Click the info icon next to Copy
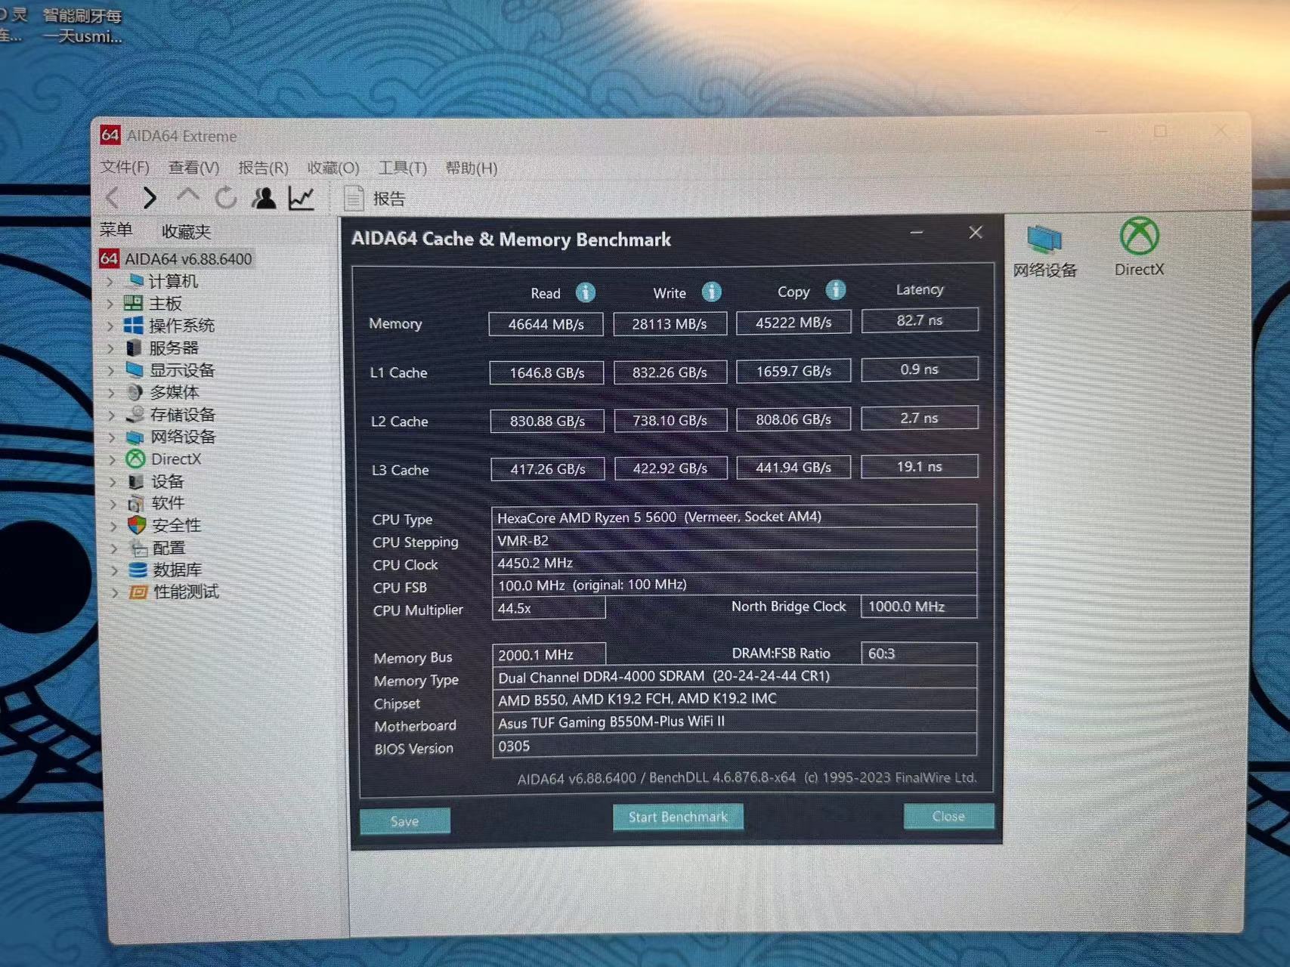This screenshot has height=967, width=1290. [836, 289]
